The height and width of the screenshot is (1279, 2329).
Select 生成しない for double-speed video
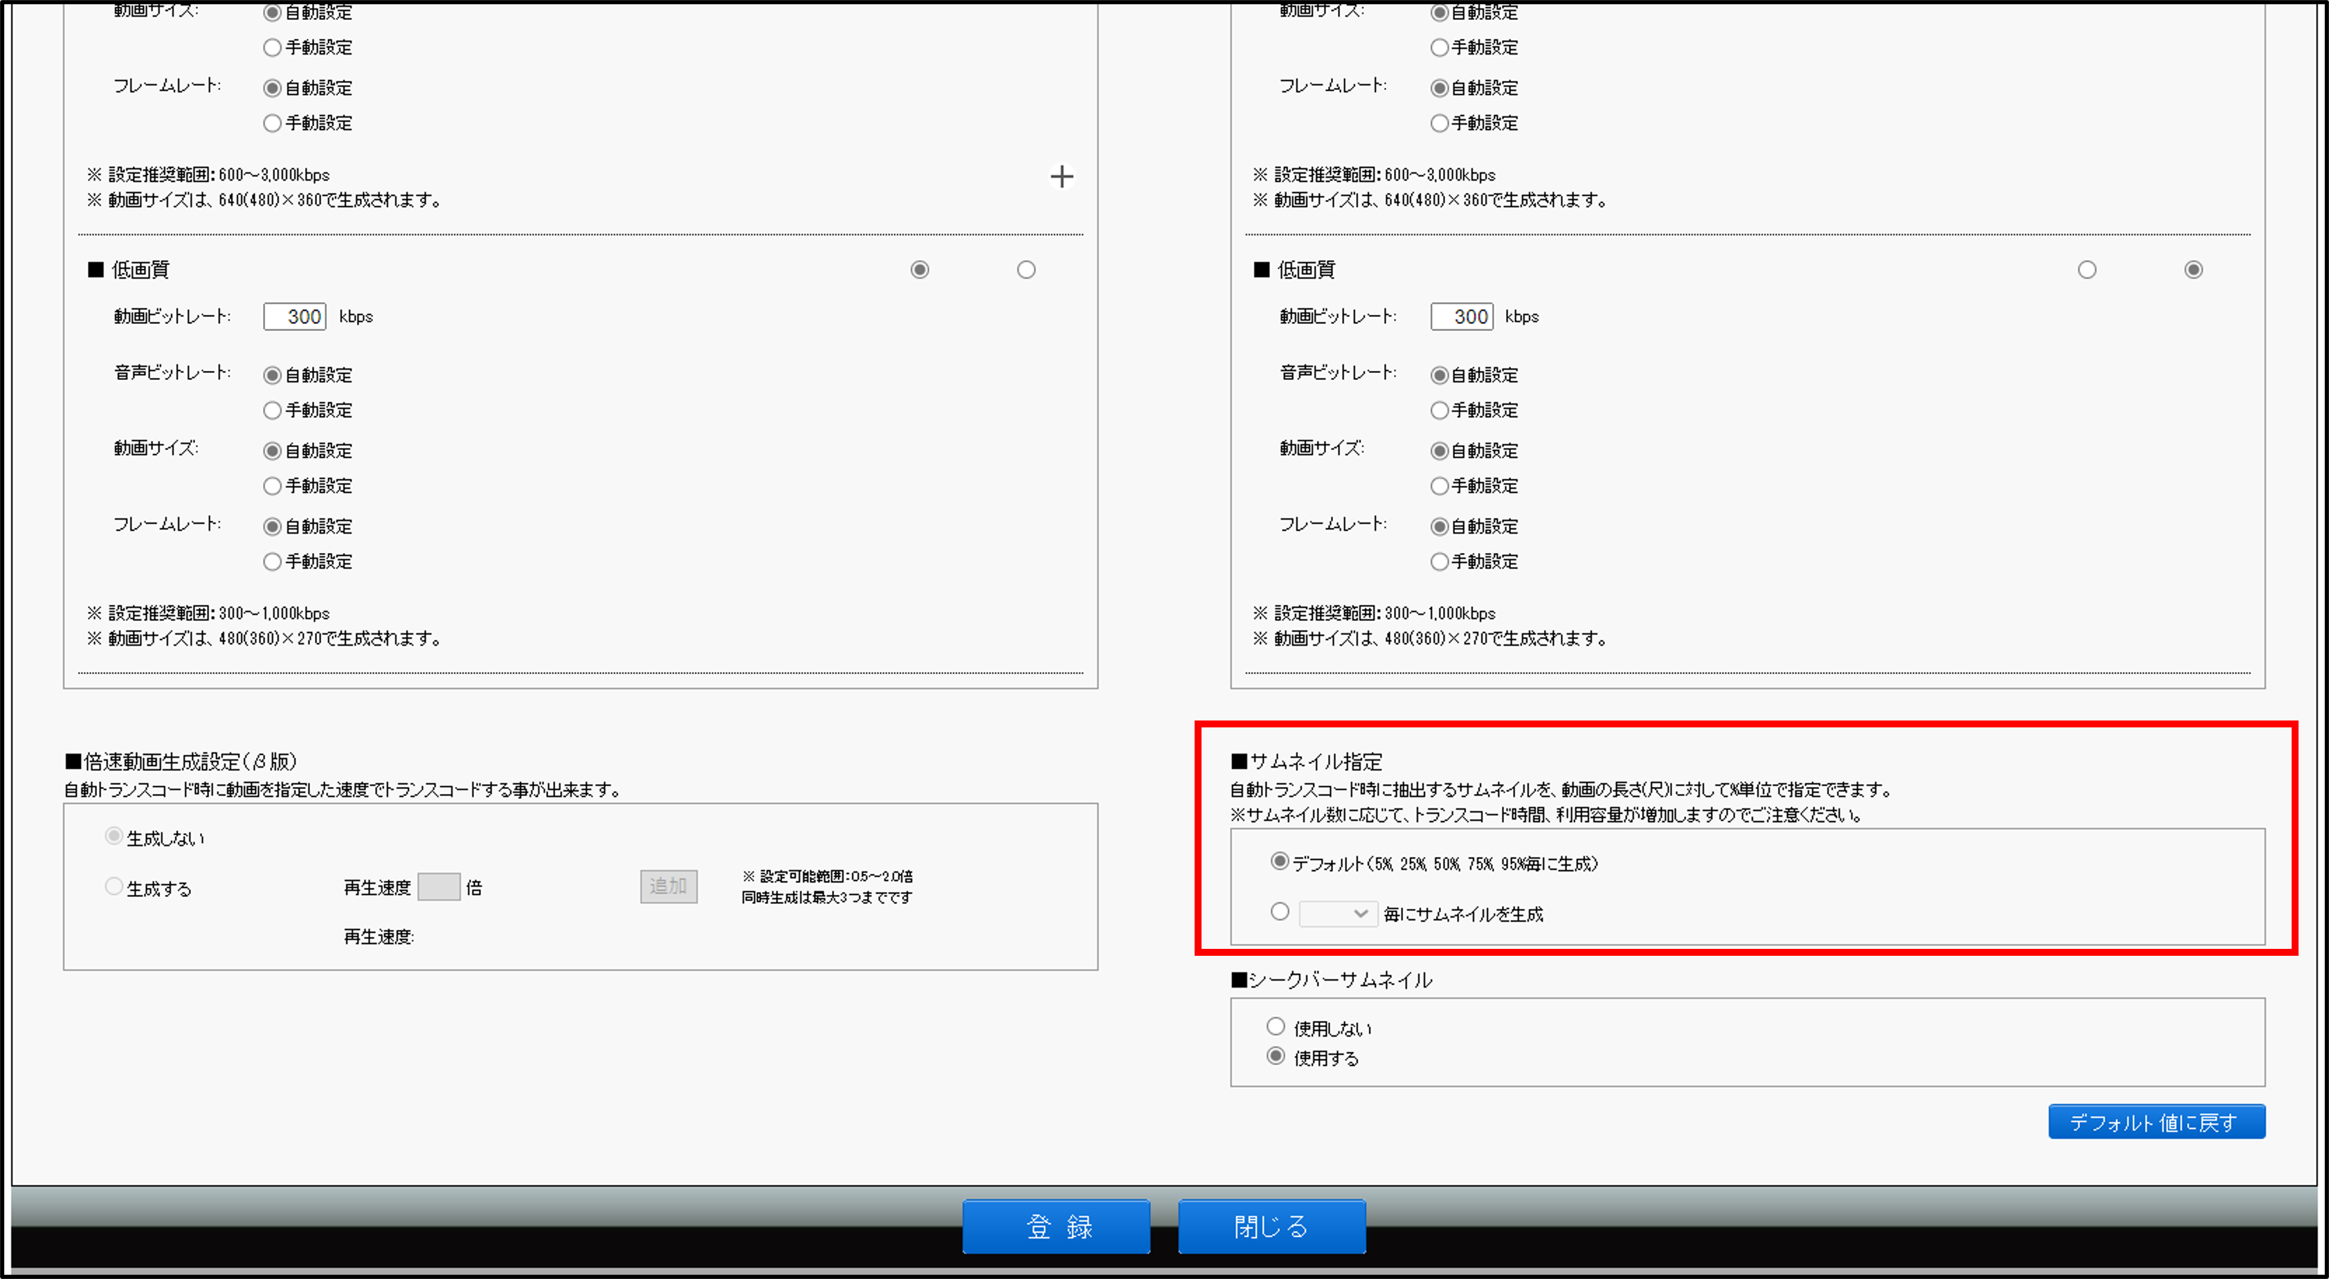click(114, 836)
